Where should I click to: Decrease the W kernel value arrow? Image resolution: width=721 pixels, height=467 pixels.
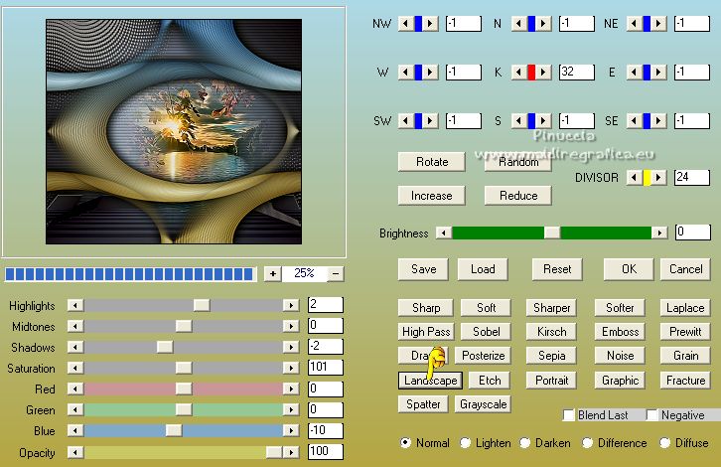tap(405, 73)
